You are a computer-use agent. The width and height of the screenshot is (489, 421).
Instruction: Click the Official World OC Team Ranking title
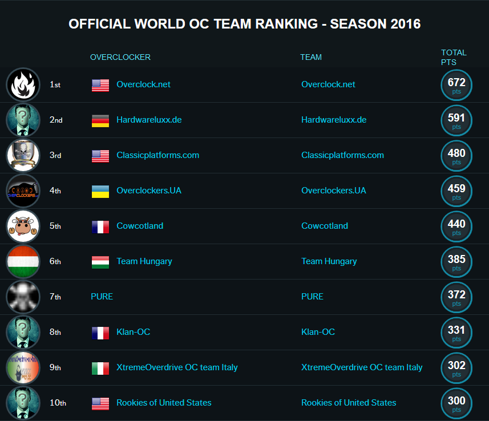pos(244,24)
